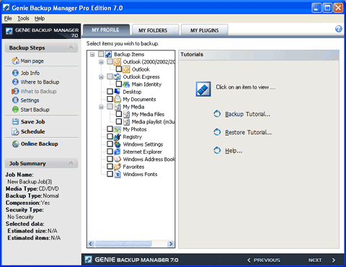The width and height of the screenshot is (346, 267).
Task: Click the Save Job floppy disk icon
Action: tap(15, 121)
